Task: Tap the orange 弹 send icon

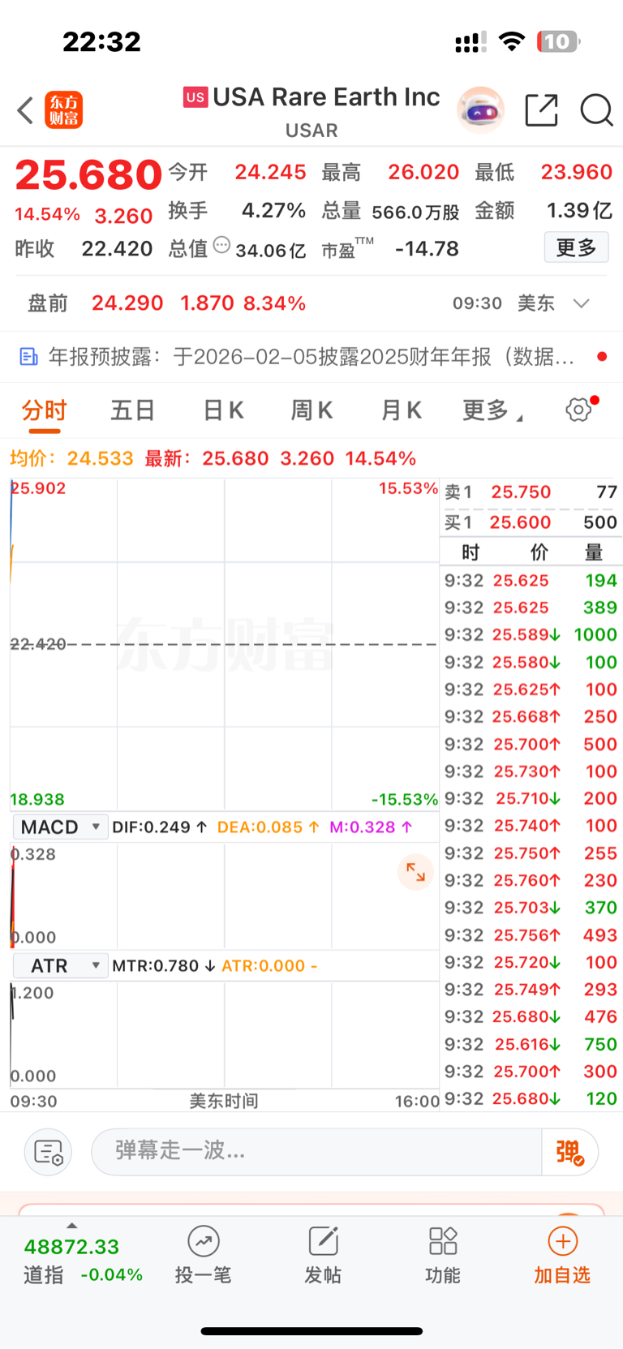Action: pos(569,1152)
